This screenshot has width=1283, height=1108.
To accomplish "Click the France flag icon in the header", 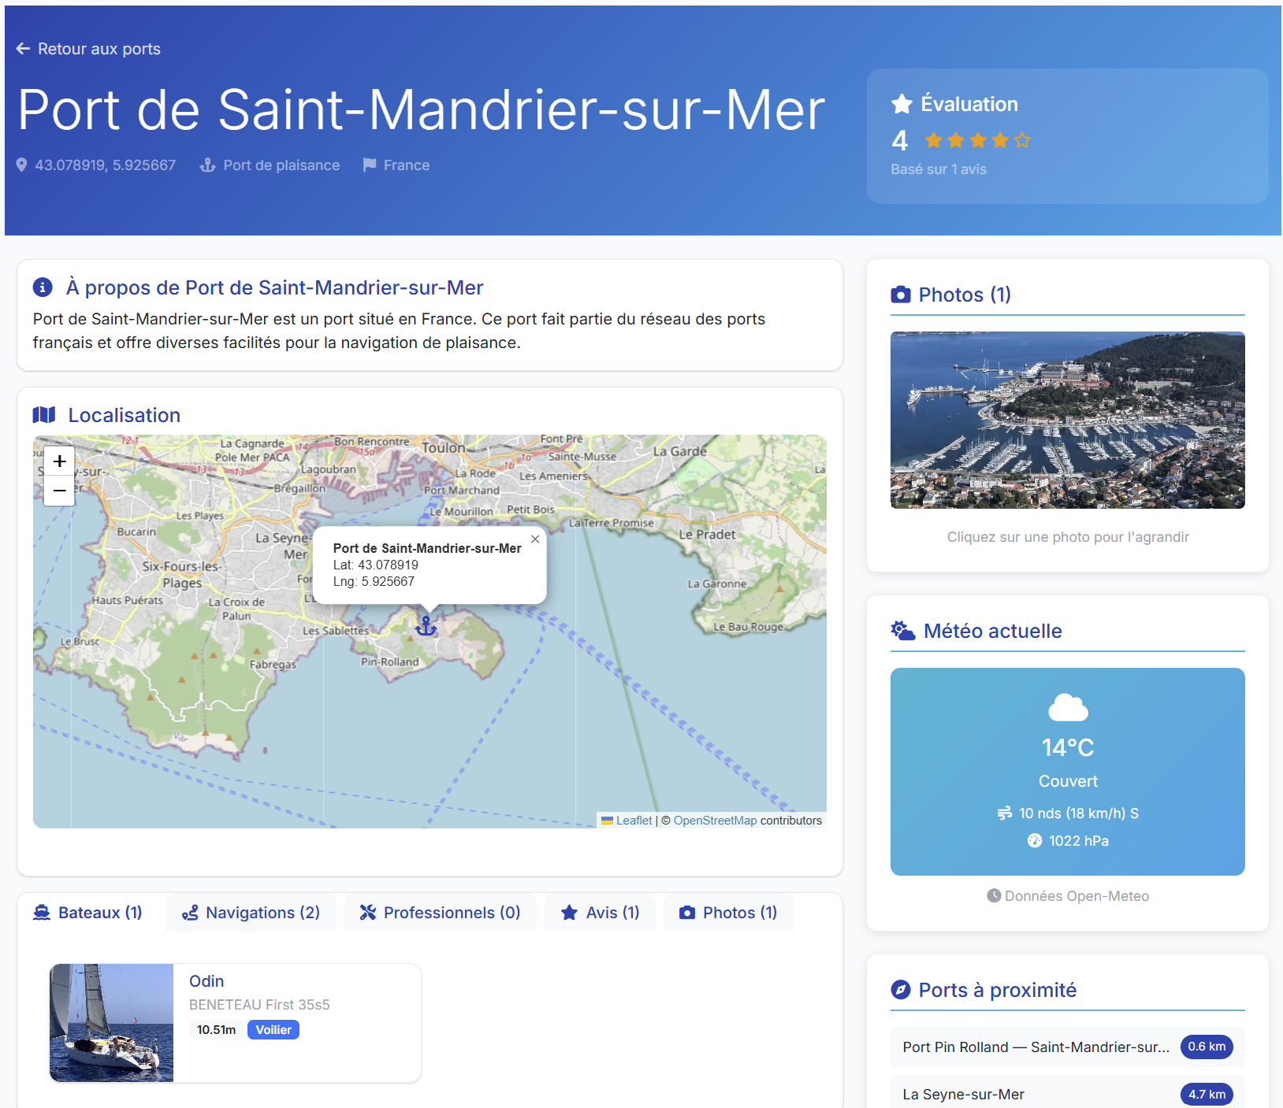I will [x=368, y=165].
